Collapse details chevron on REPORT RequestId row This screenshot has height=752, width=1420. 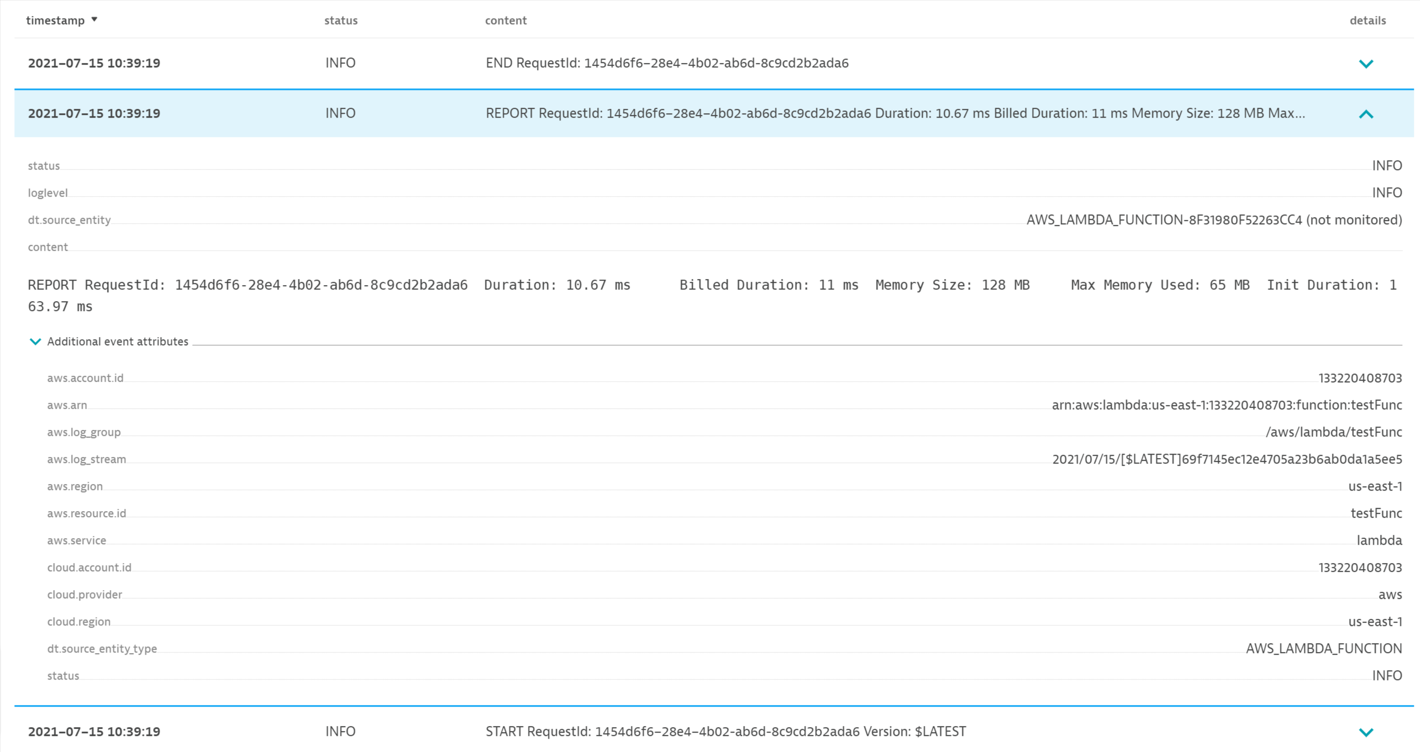(x=1365, y=114)
